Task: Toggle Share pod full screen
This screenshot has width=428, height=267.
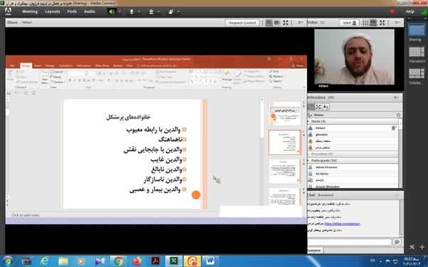Action: click(286, 23)
